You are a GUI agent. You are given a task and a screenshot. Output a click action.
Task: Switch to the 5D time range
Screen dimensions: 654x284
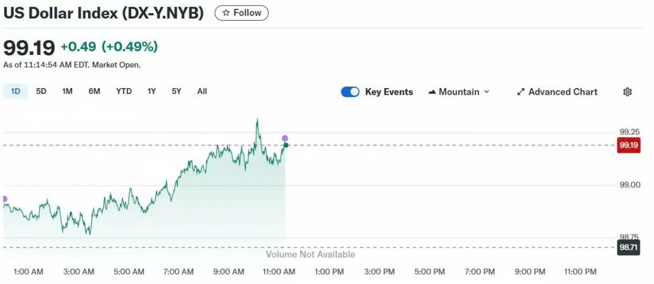point(41,91)
